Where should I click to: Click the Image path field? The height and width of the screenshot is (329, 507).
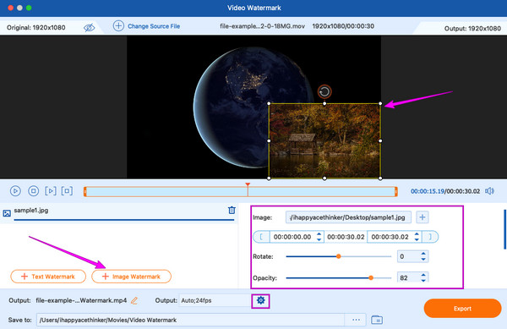tap(348, 217)
